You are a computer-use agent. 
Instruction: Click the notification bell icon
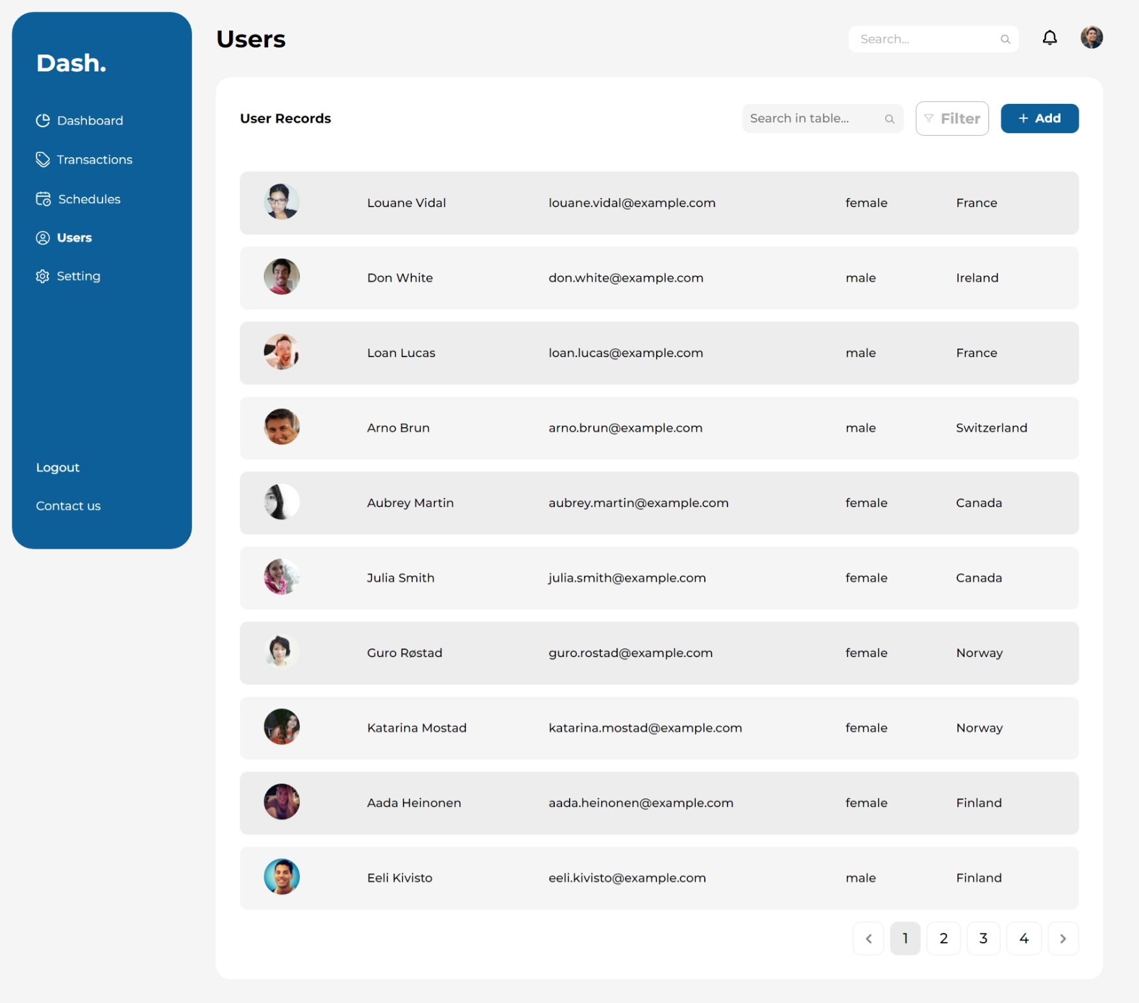point(1049,38)
